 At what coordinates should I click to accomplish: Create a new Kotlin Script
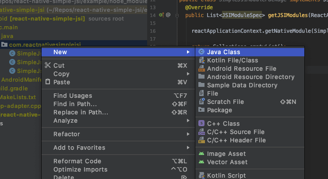click(x=250, y=176)
